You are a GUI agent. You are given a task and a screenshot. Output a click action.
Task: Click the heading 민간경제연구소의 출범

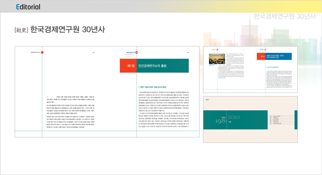(x=152, y=66)
